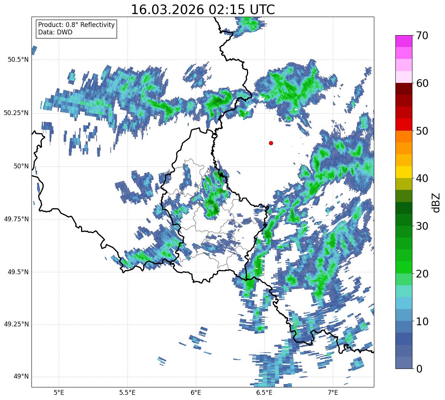Pick the very pale pink swatch above 60 dBZ
The height and width of the screenshot is (400, 445).
[403, 77]
